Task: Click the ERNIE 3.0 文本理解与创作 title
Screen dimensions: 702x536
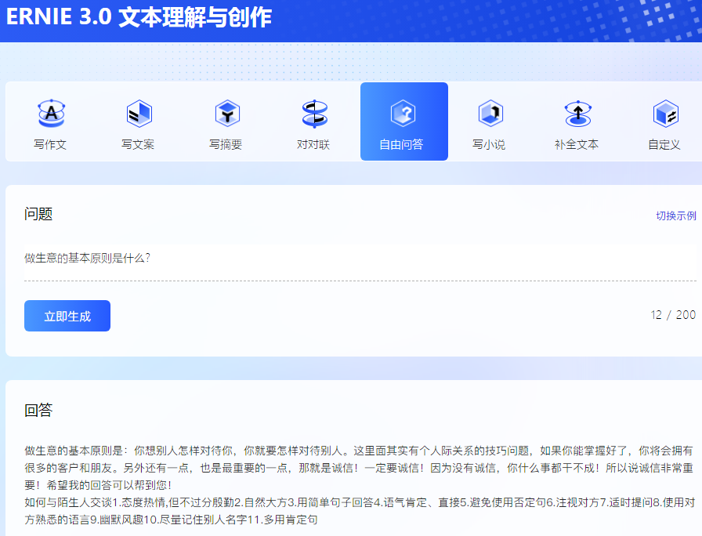Action: pos(139,17)
